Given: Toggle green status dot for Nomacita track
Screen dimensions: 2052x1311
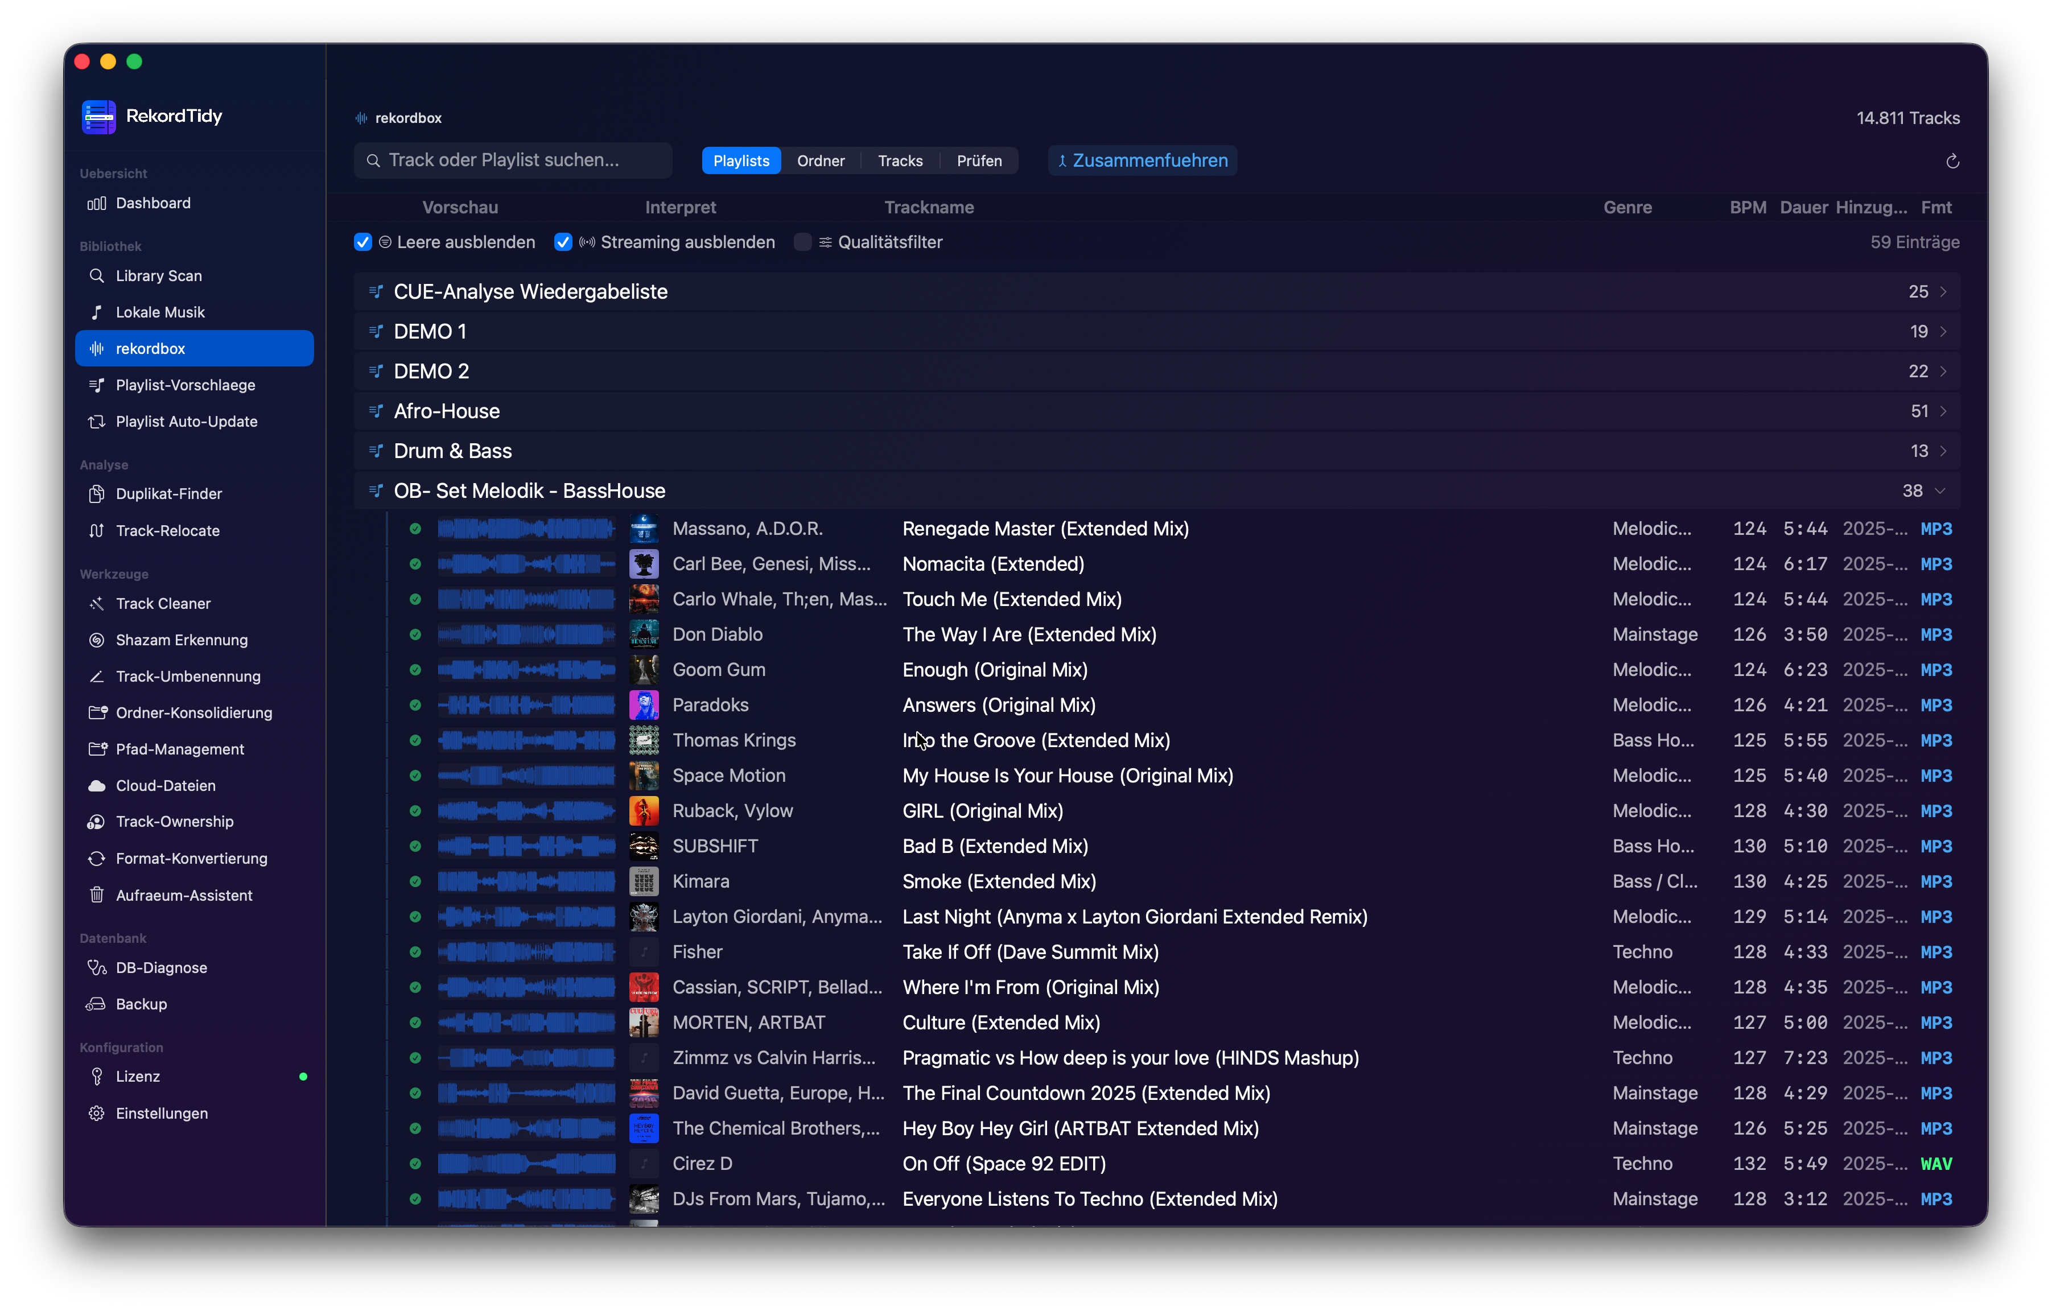Looking at the screenshot, I should 415,564.
